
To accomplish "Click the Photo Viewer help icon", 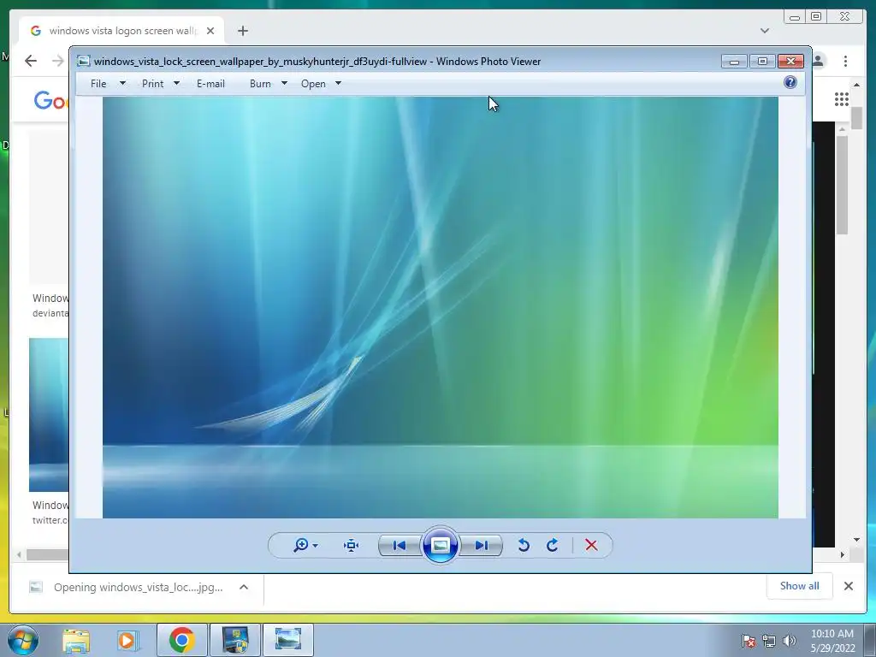I will tap(790, 83).
